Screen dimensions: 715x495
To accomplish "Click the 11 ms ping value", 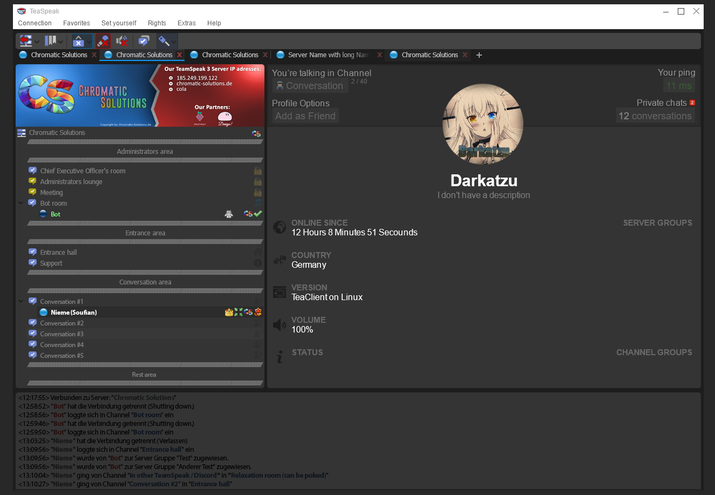I will click(679, 86).
